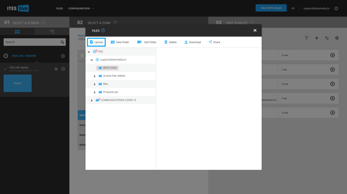Click Edit folder in Files toolbar
The height and width of the screenshot is (194, 347).
pyautogui.click(x=147, y=42)
